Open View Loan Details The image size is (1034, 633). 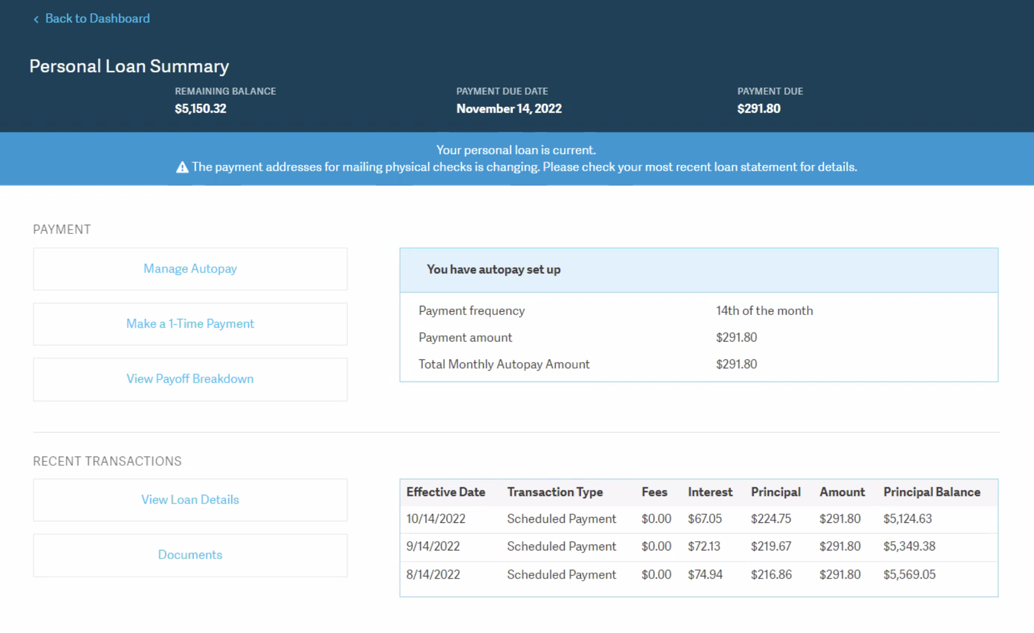coord(190,500)
